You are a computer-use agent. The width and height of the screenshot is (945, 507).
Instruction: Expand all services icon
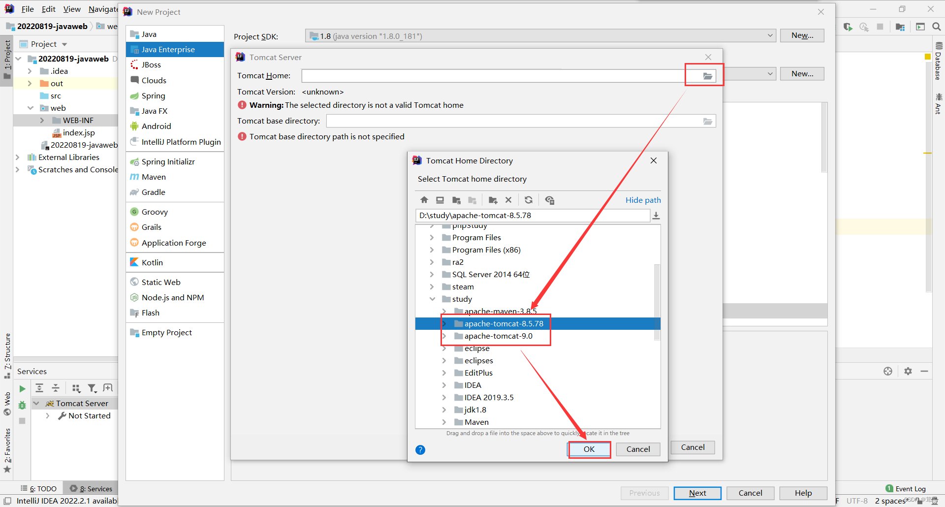[39, 388]
